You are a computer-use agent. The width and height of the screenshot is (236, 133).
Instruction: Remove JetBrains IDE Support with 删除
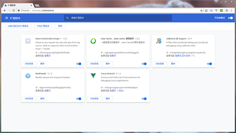tap(173, 64)
